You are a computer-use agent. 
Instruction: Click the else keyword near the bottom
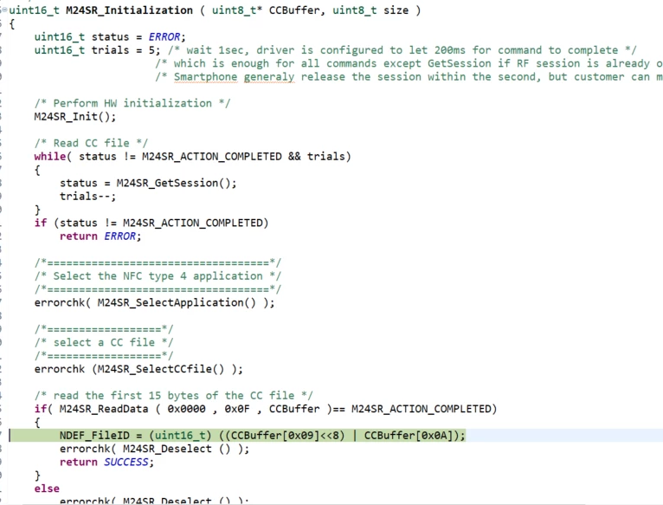pos(47,489)
